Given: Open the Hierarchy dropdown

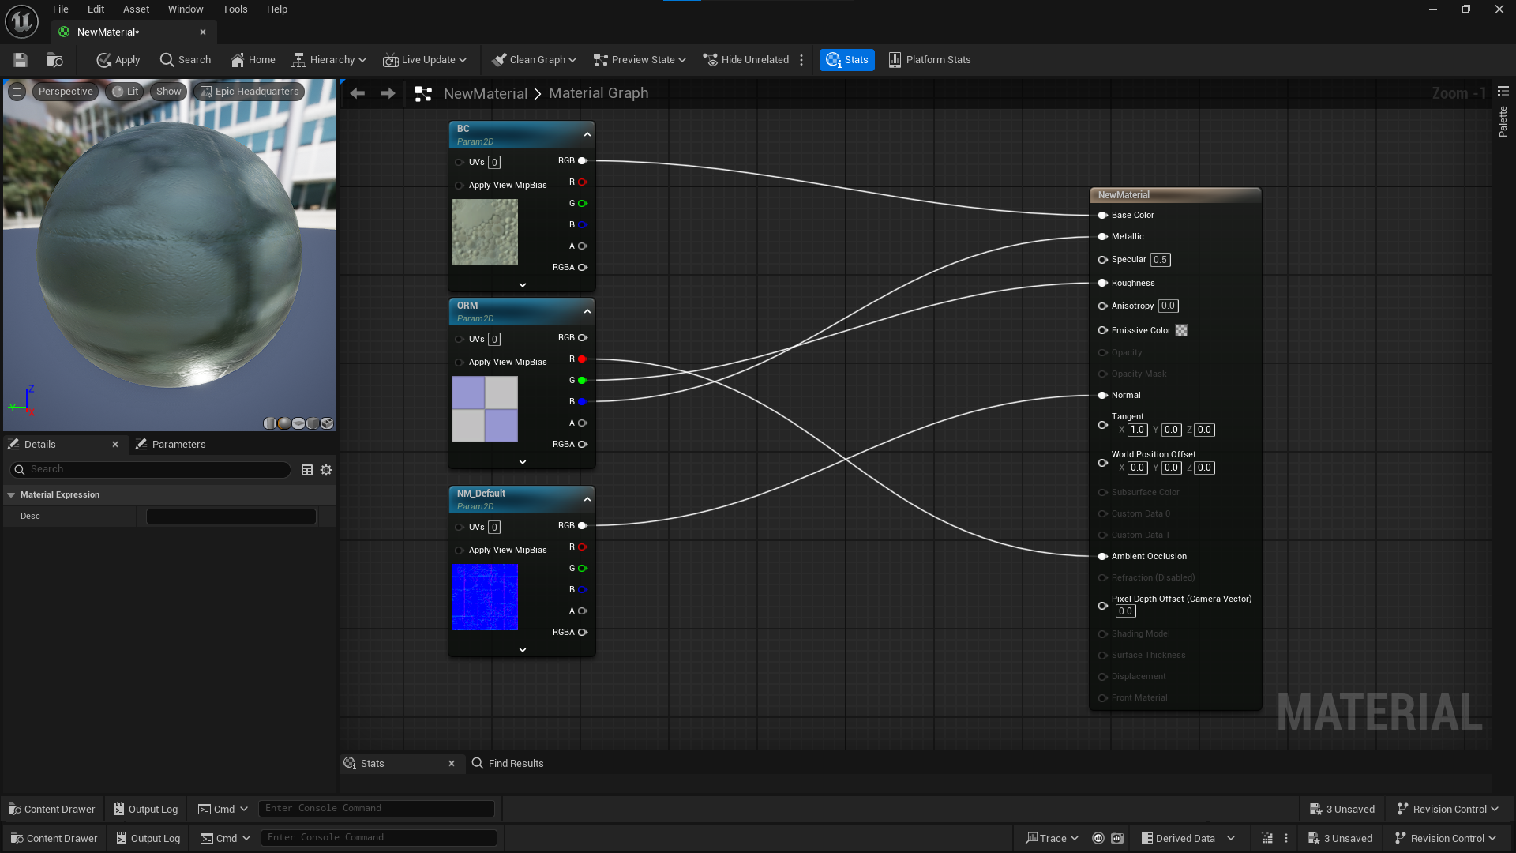Looking at the screenshot, I should (329, 60).
